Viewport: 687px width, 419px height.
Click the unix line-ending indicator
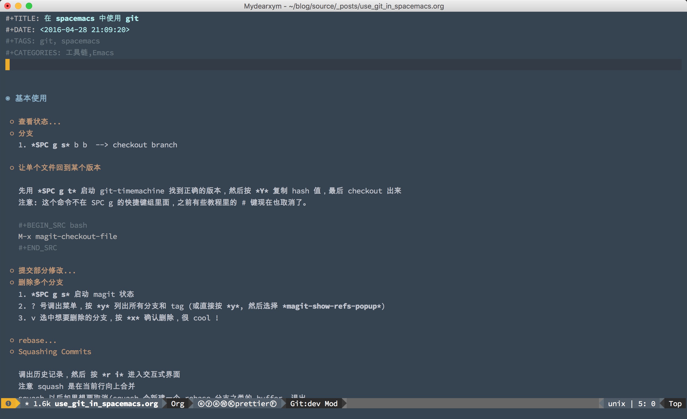(616, 404)
